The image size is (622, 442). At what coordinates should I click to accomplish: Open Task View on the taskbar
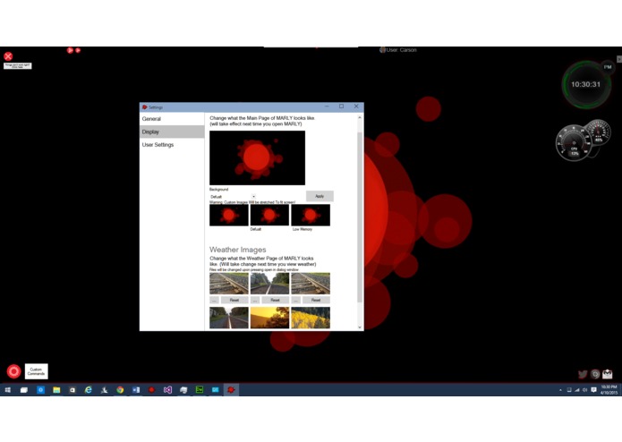pyautogui.click(x=24, y=390)
